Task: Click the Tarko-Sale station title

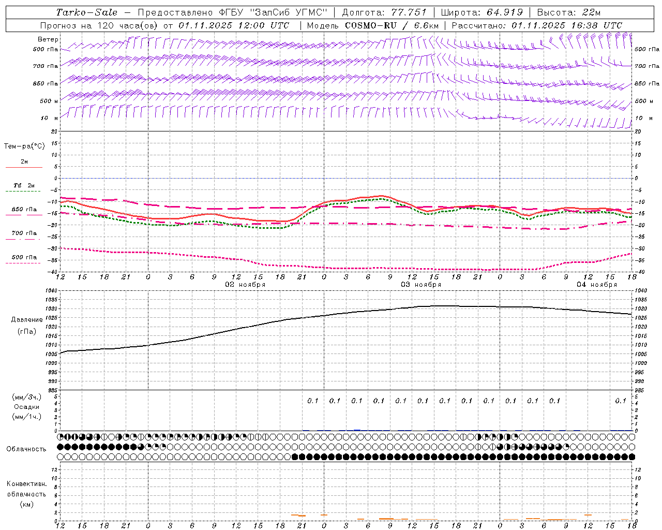Action: tap(87, 12)
